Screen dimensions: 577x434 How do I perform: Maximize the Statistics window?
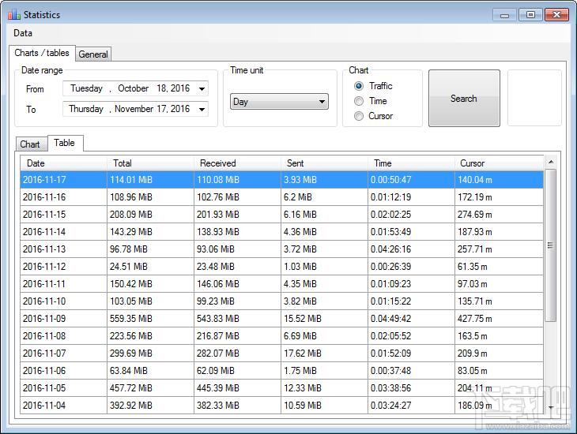coord(530,15)
